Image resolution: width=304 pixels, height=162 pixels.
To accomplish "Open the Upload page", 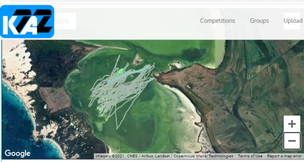I will 293,20.
